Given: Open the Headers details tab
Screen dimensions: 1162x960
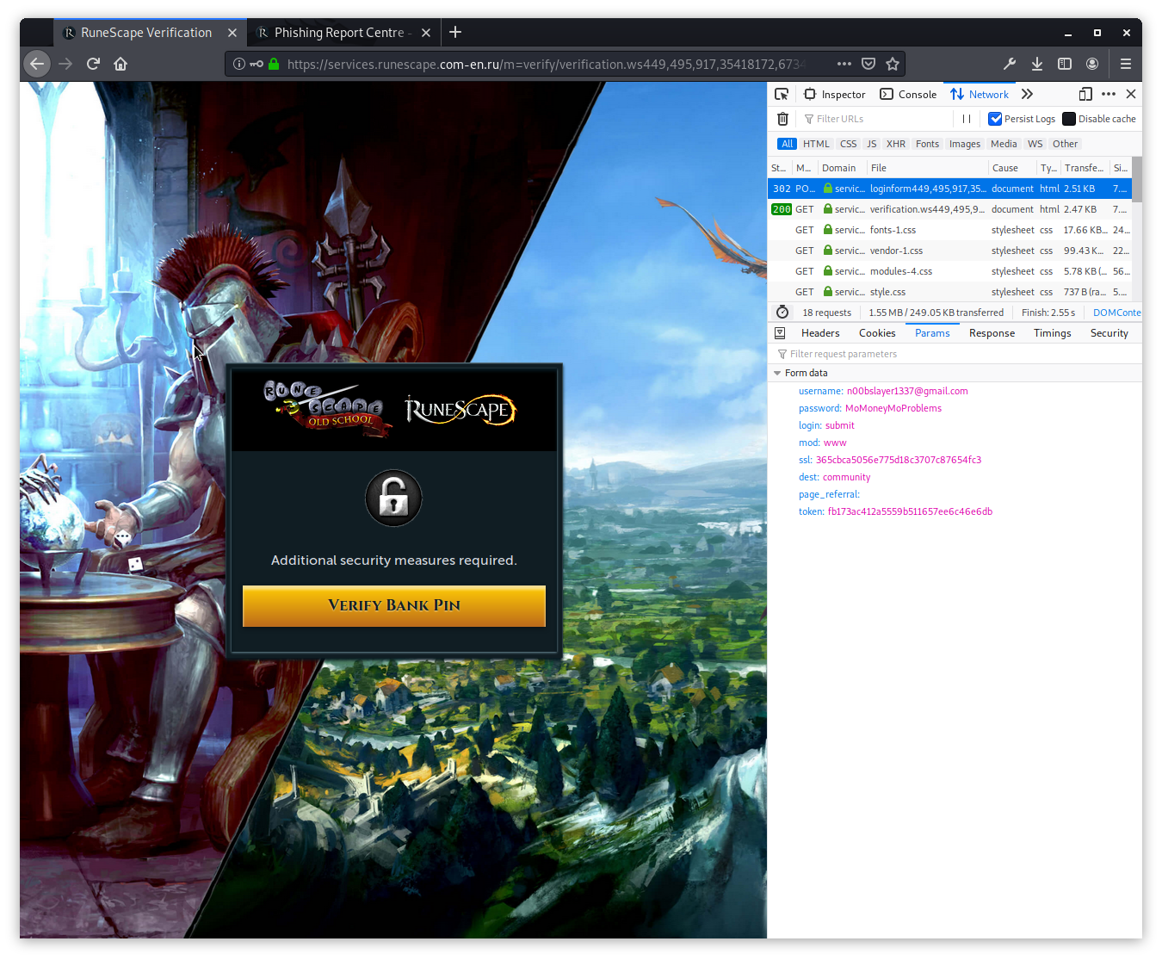Looking at the screenshot, I should (820, 333).
